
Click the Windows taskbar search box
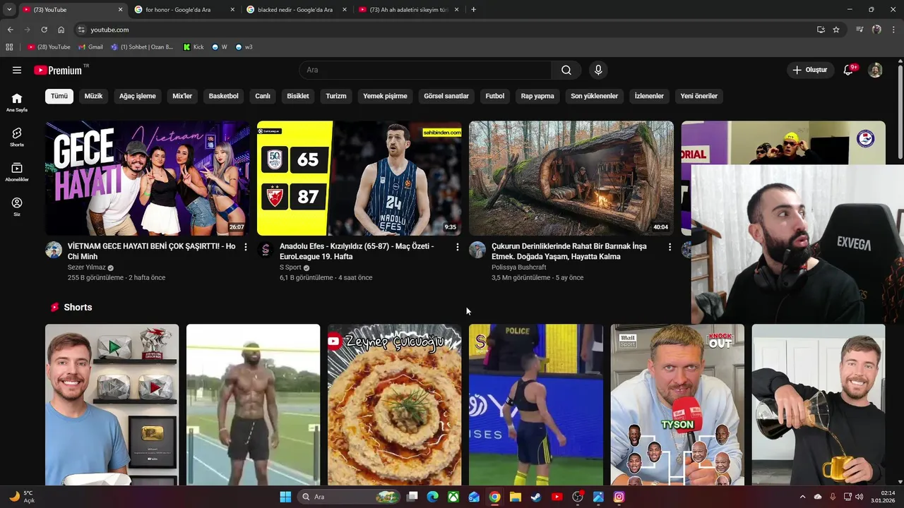(349, 497)
